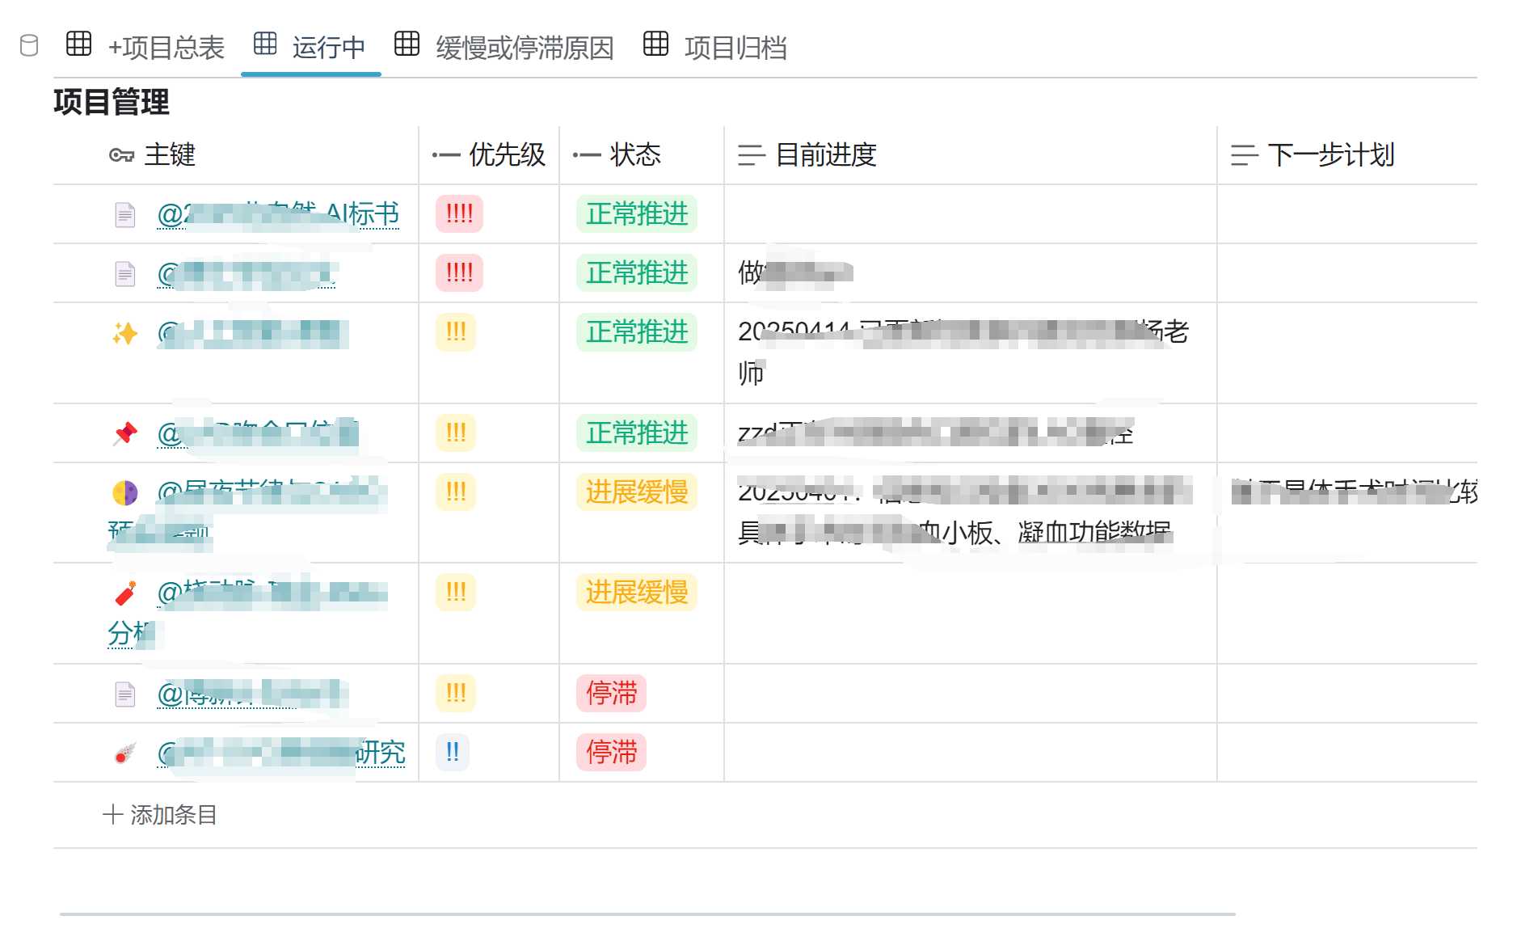Open the project link ending in AI标书
1517x937 pixels.
point(278,214)
